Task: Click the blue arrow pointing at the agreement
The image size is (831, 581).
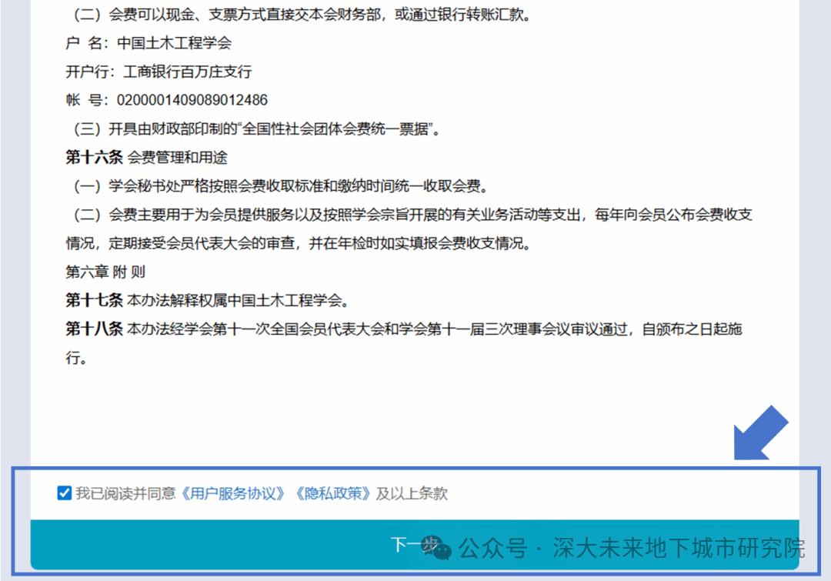Action: [x=761, y=433]
